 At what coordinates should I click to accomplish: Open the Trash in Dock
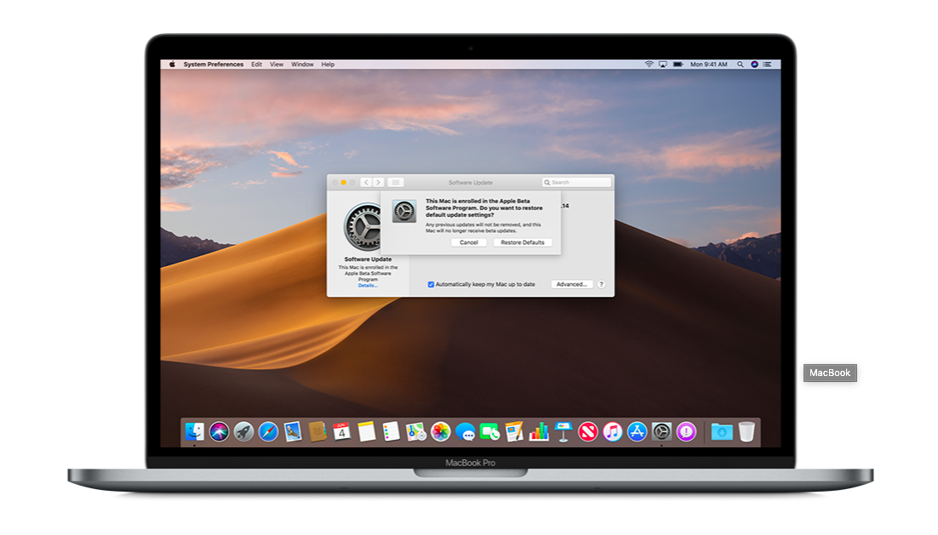746,431
